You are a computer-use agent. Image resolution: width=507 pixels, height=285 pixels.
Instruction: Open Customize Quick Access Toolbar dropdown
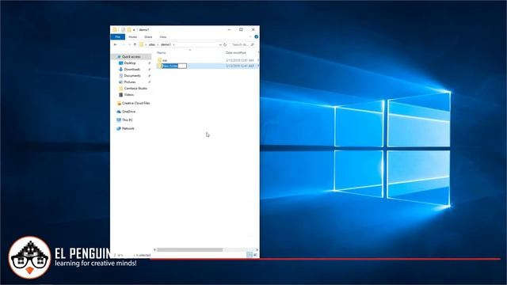coord(134,30)
